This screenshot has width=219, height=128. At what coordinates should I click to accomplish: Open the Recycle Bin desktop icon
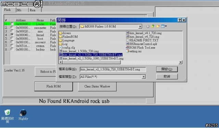[x=8, y=116]
